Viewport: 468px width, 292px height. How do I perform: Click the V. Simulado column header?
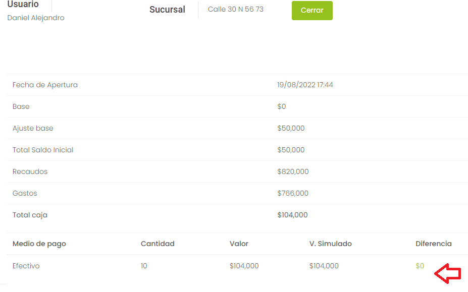pyautogui.click(x=330, y=244)
